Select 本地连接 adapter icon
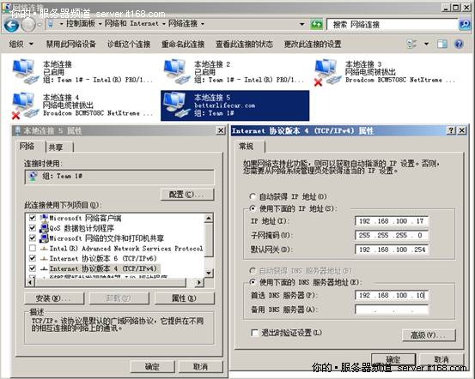This screenshot has width=475, height=379. click(26, 72)
